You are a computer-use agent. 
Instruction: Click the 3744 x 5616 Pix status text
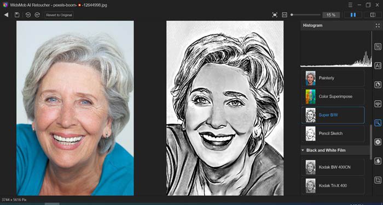14,200
